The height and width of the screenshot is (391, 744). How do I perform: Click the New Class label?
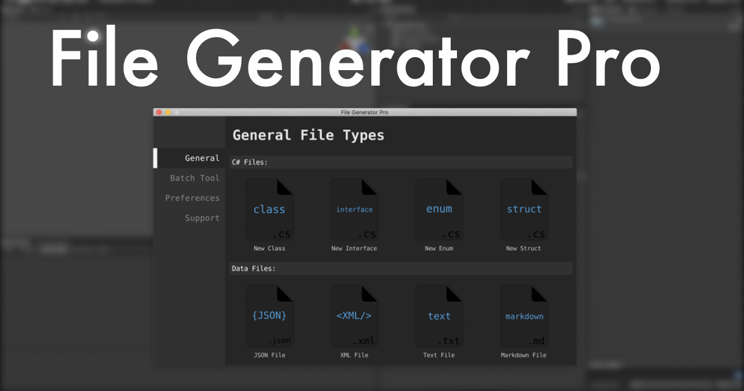270,248
